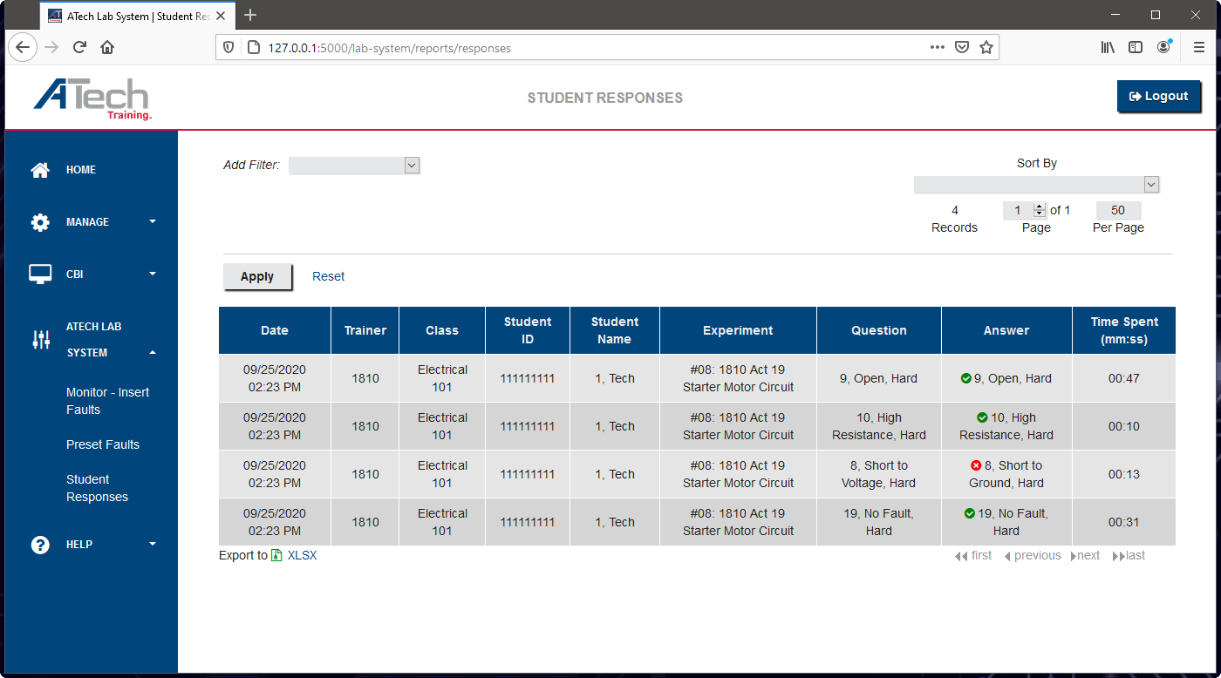Log out using the Logout button
Image resolution: width=1221 pixels, height=678 pixels.
tap(1158, 97)
